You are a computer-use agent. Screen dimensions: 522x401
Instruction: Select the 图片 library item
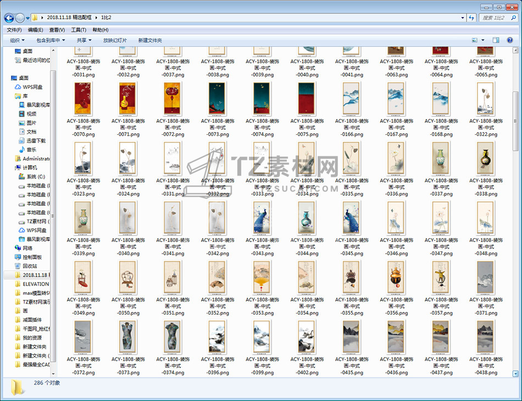click(28, 123)
